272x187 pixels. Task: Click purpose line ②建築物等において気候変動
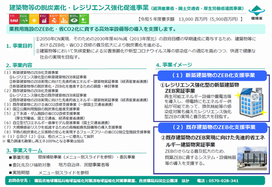tap(146, 54)
